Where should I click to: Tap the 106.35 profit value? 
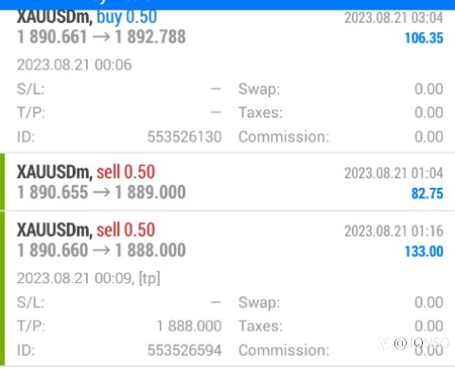pyautogui.click(x=424, y=38)
